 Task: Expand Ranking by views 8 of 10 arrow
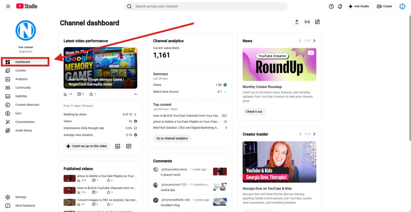[x=135, y=114]
